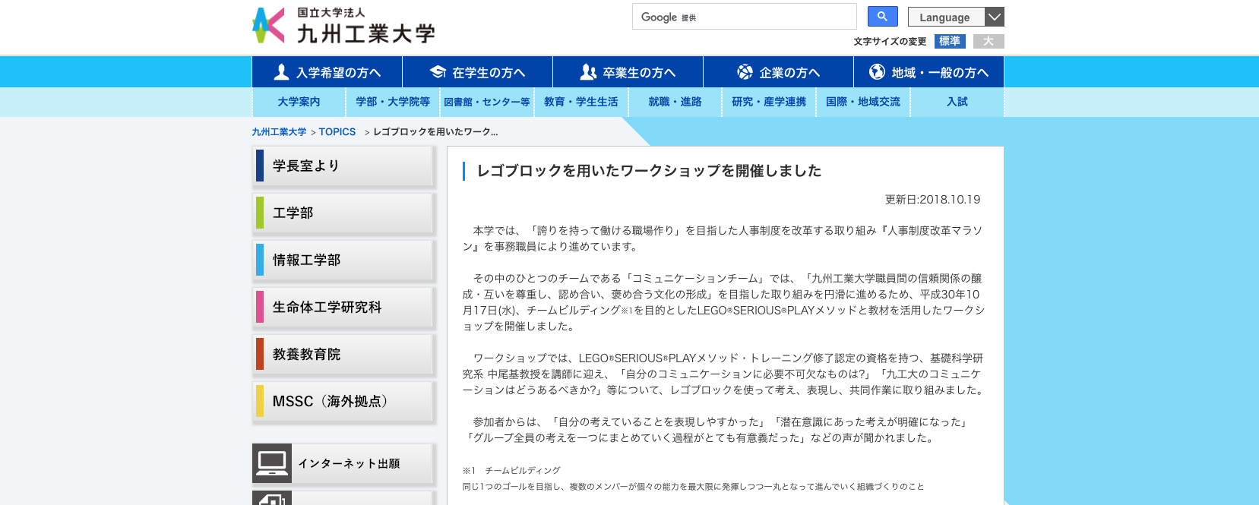
Task: Click the blue search magnifier button
Action: click(882, 17)
